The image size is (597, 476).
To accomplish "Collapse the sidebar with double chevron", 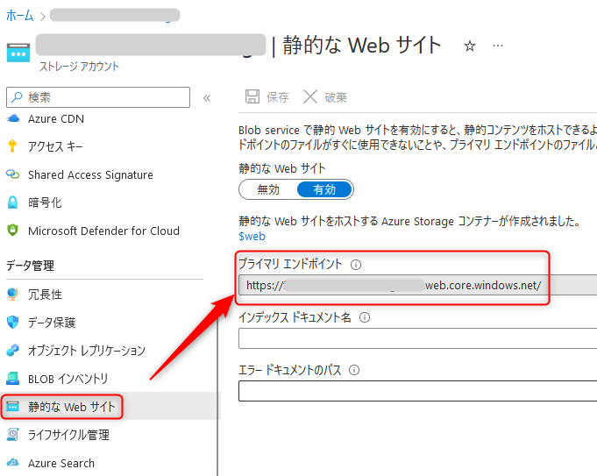I will tap(207, 98).
